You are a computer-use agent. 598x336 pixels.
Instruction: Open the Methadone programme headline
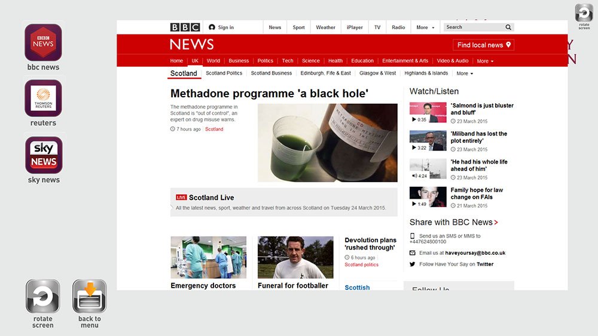tap(269, 94)
